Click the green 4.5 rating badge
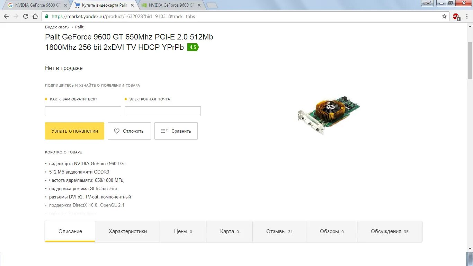Viewport: 473px width, 266px height. [193, 47]
